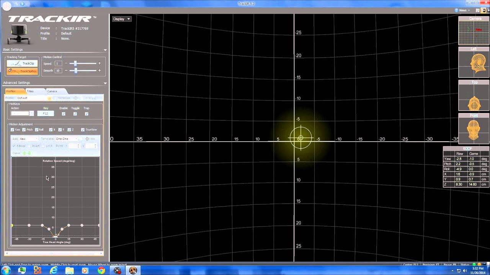Screen dimensions: 490x275
Task: Toggle the Z axis checkbox
Action: pyautogui.click(x=69, y=130)
